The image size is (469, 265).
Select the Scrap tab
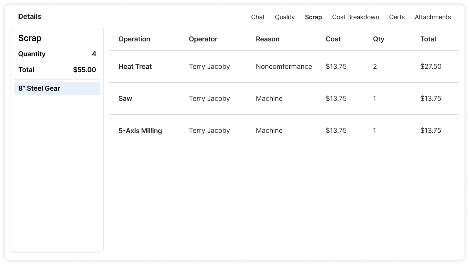313,17
